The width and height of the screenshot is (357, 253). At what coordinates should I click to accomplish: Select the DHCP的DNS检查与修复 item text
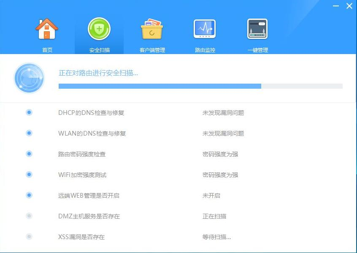(x=91, y=113)
